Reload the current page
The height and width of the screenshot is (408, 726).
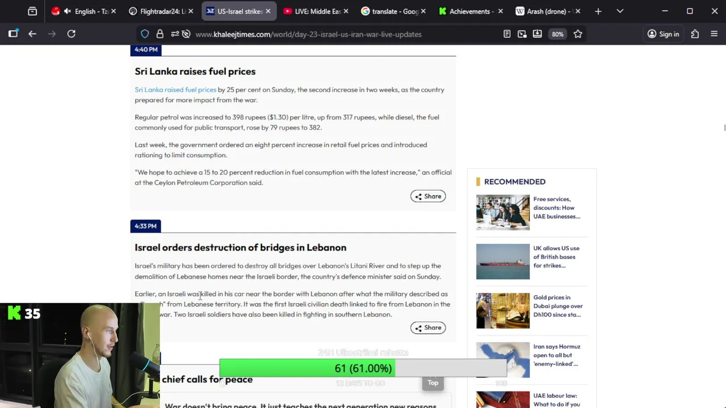pyautogui.click(x=71, y=34)
